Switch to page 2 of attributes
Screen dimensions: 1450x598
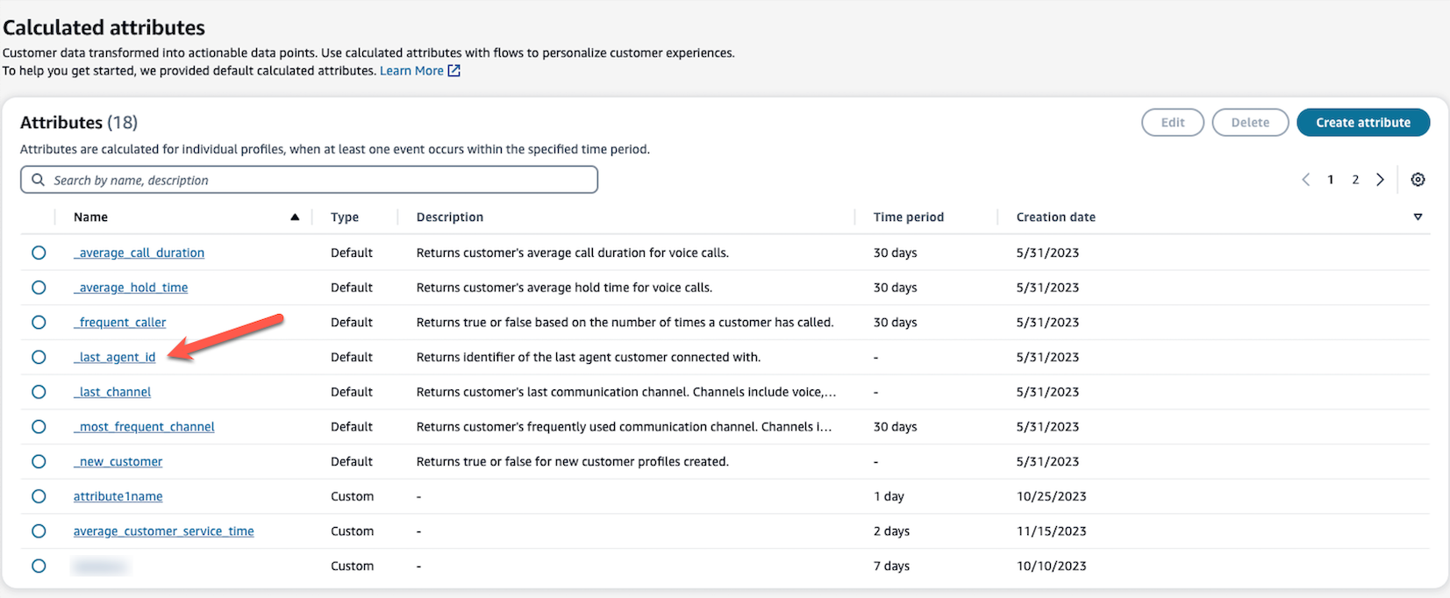(1355, 180)
